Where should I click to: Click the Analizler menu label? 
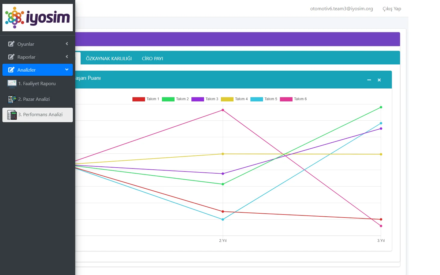(x=26, y=70)
